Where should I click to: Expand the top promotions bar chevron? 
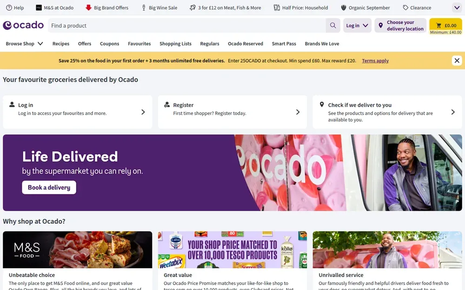pos(457,8)
